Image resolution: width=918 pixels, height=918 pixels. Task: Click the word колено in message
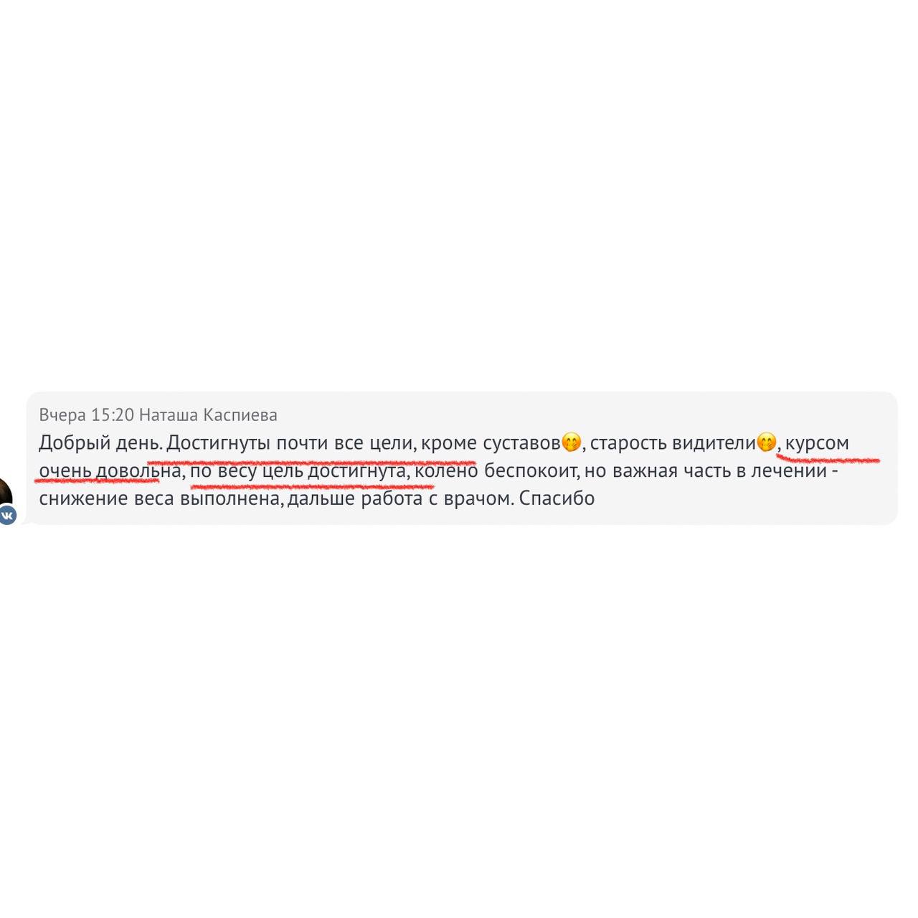pos(446,471)
